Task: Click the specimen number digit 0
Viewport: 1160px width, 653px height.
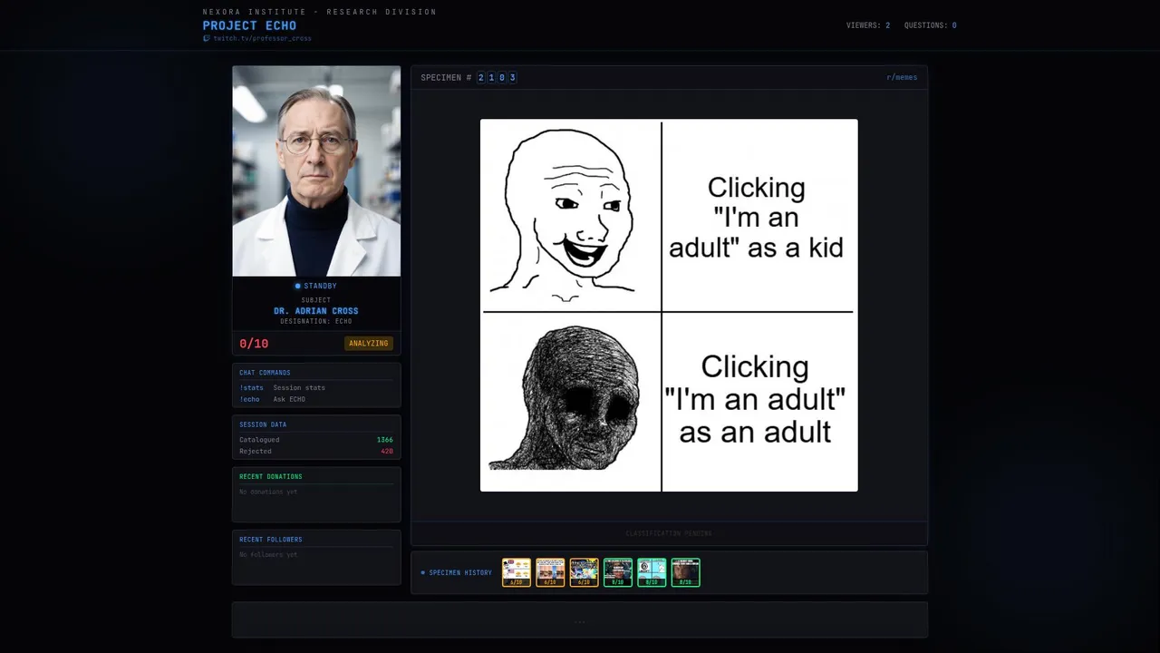Action: (x=502, y=78)
